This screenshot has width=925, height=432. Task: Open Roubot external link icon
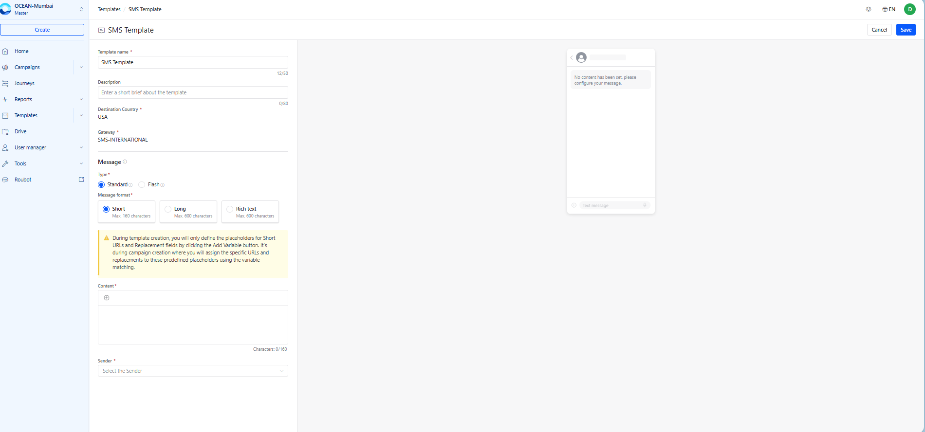(81, 180)
